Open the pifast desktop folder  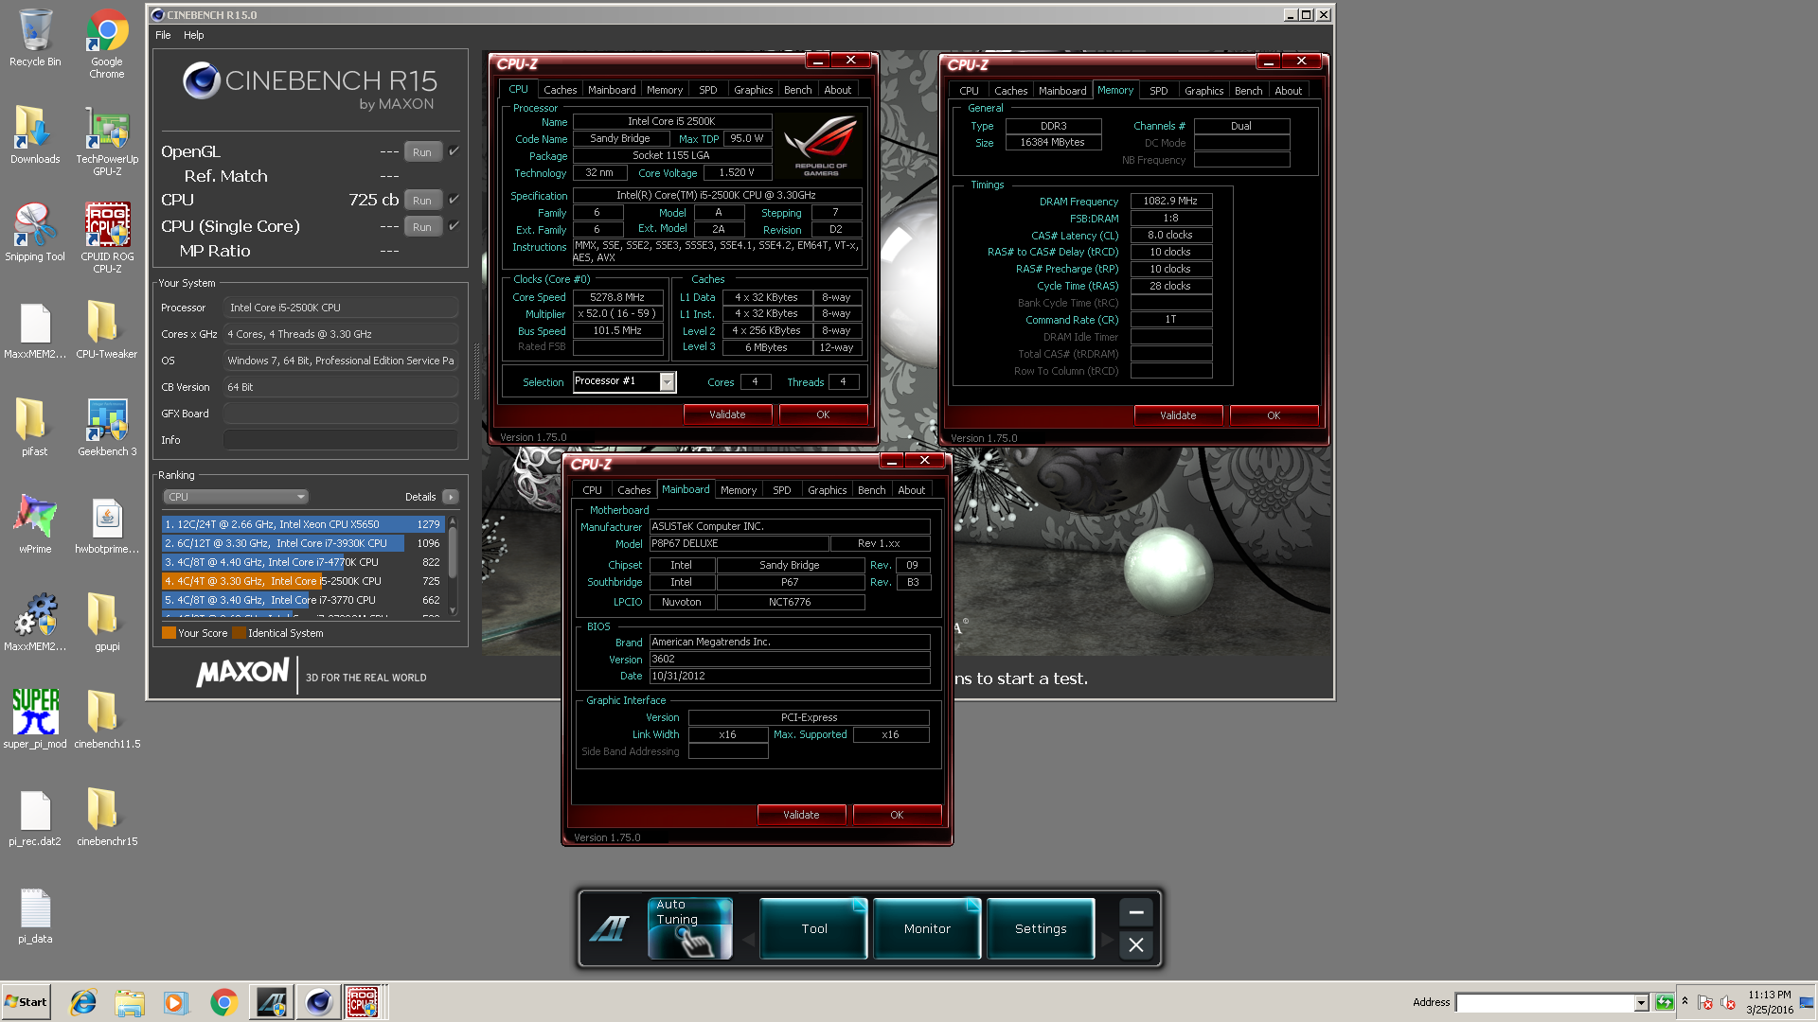point(35,428)
